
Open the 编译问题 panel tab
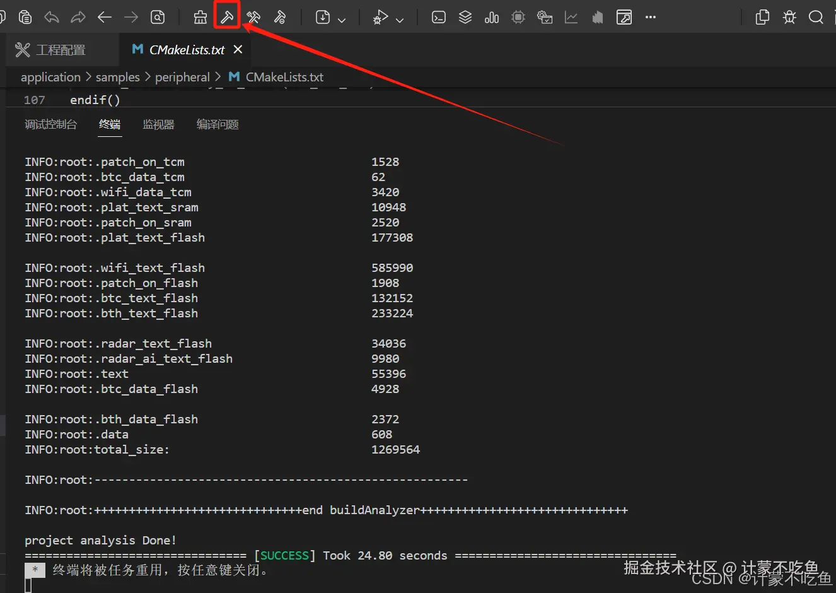218,124
